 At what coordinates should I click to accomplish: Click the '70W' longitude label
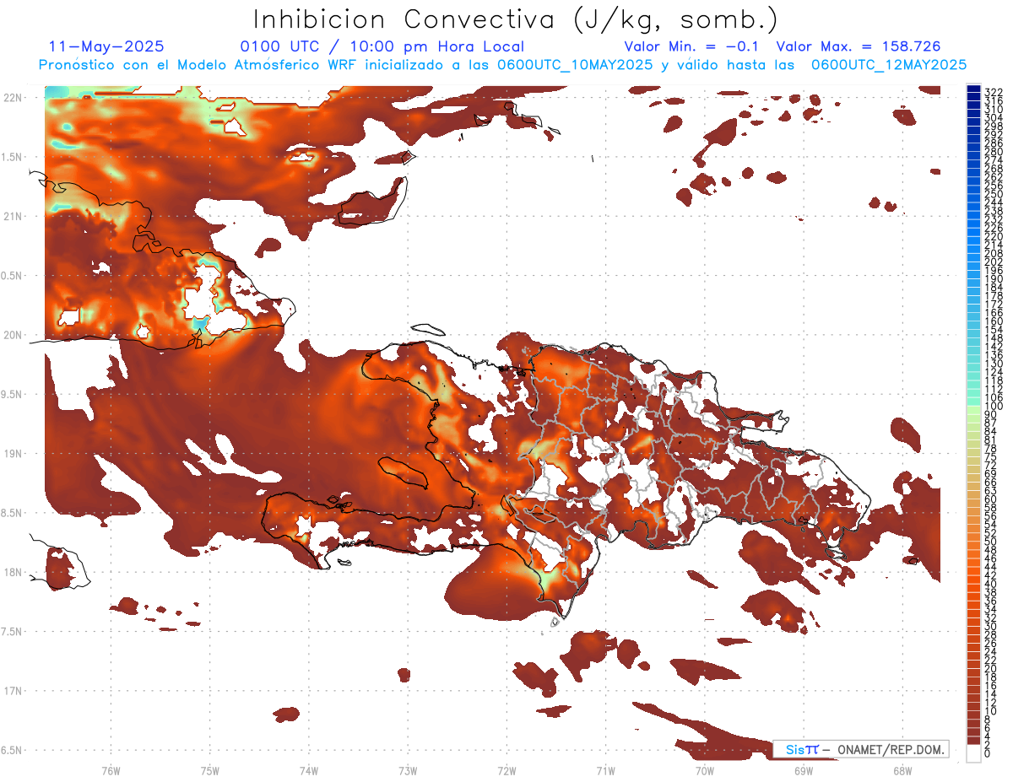(704, 770)
